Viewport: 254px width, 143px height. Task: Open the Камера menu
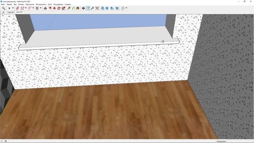click(21, 4)
